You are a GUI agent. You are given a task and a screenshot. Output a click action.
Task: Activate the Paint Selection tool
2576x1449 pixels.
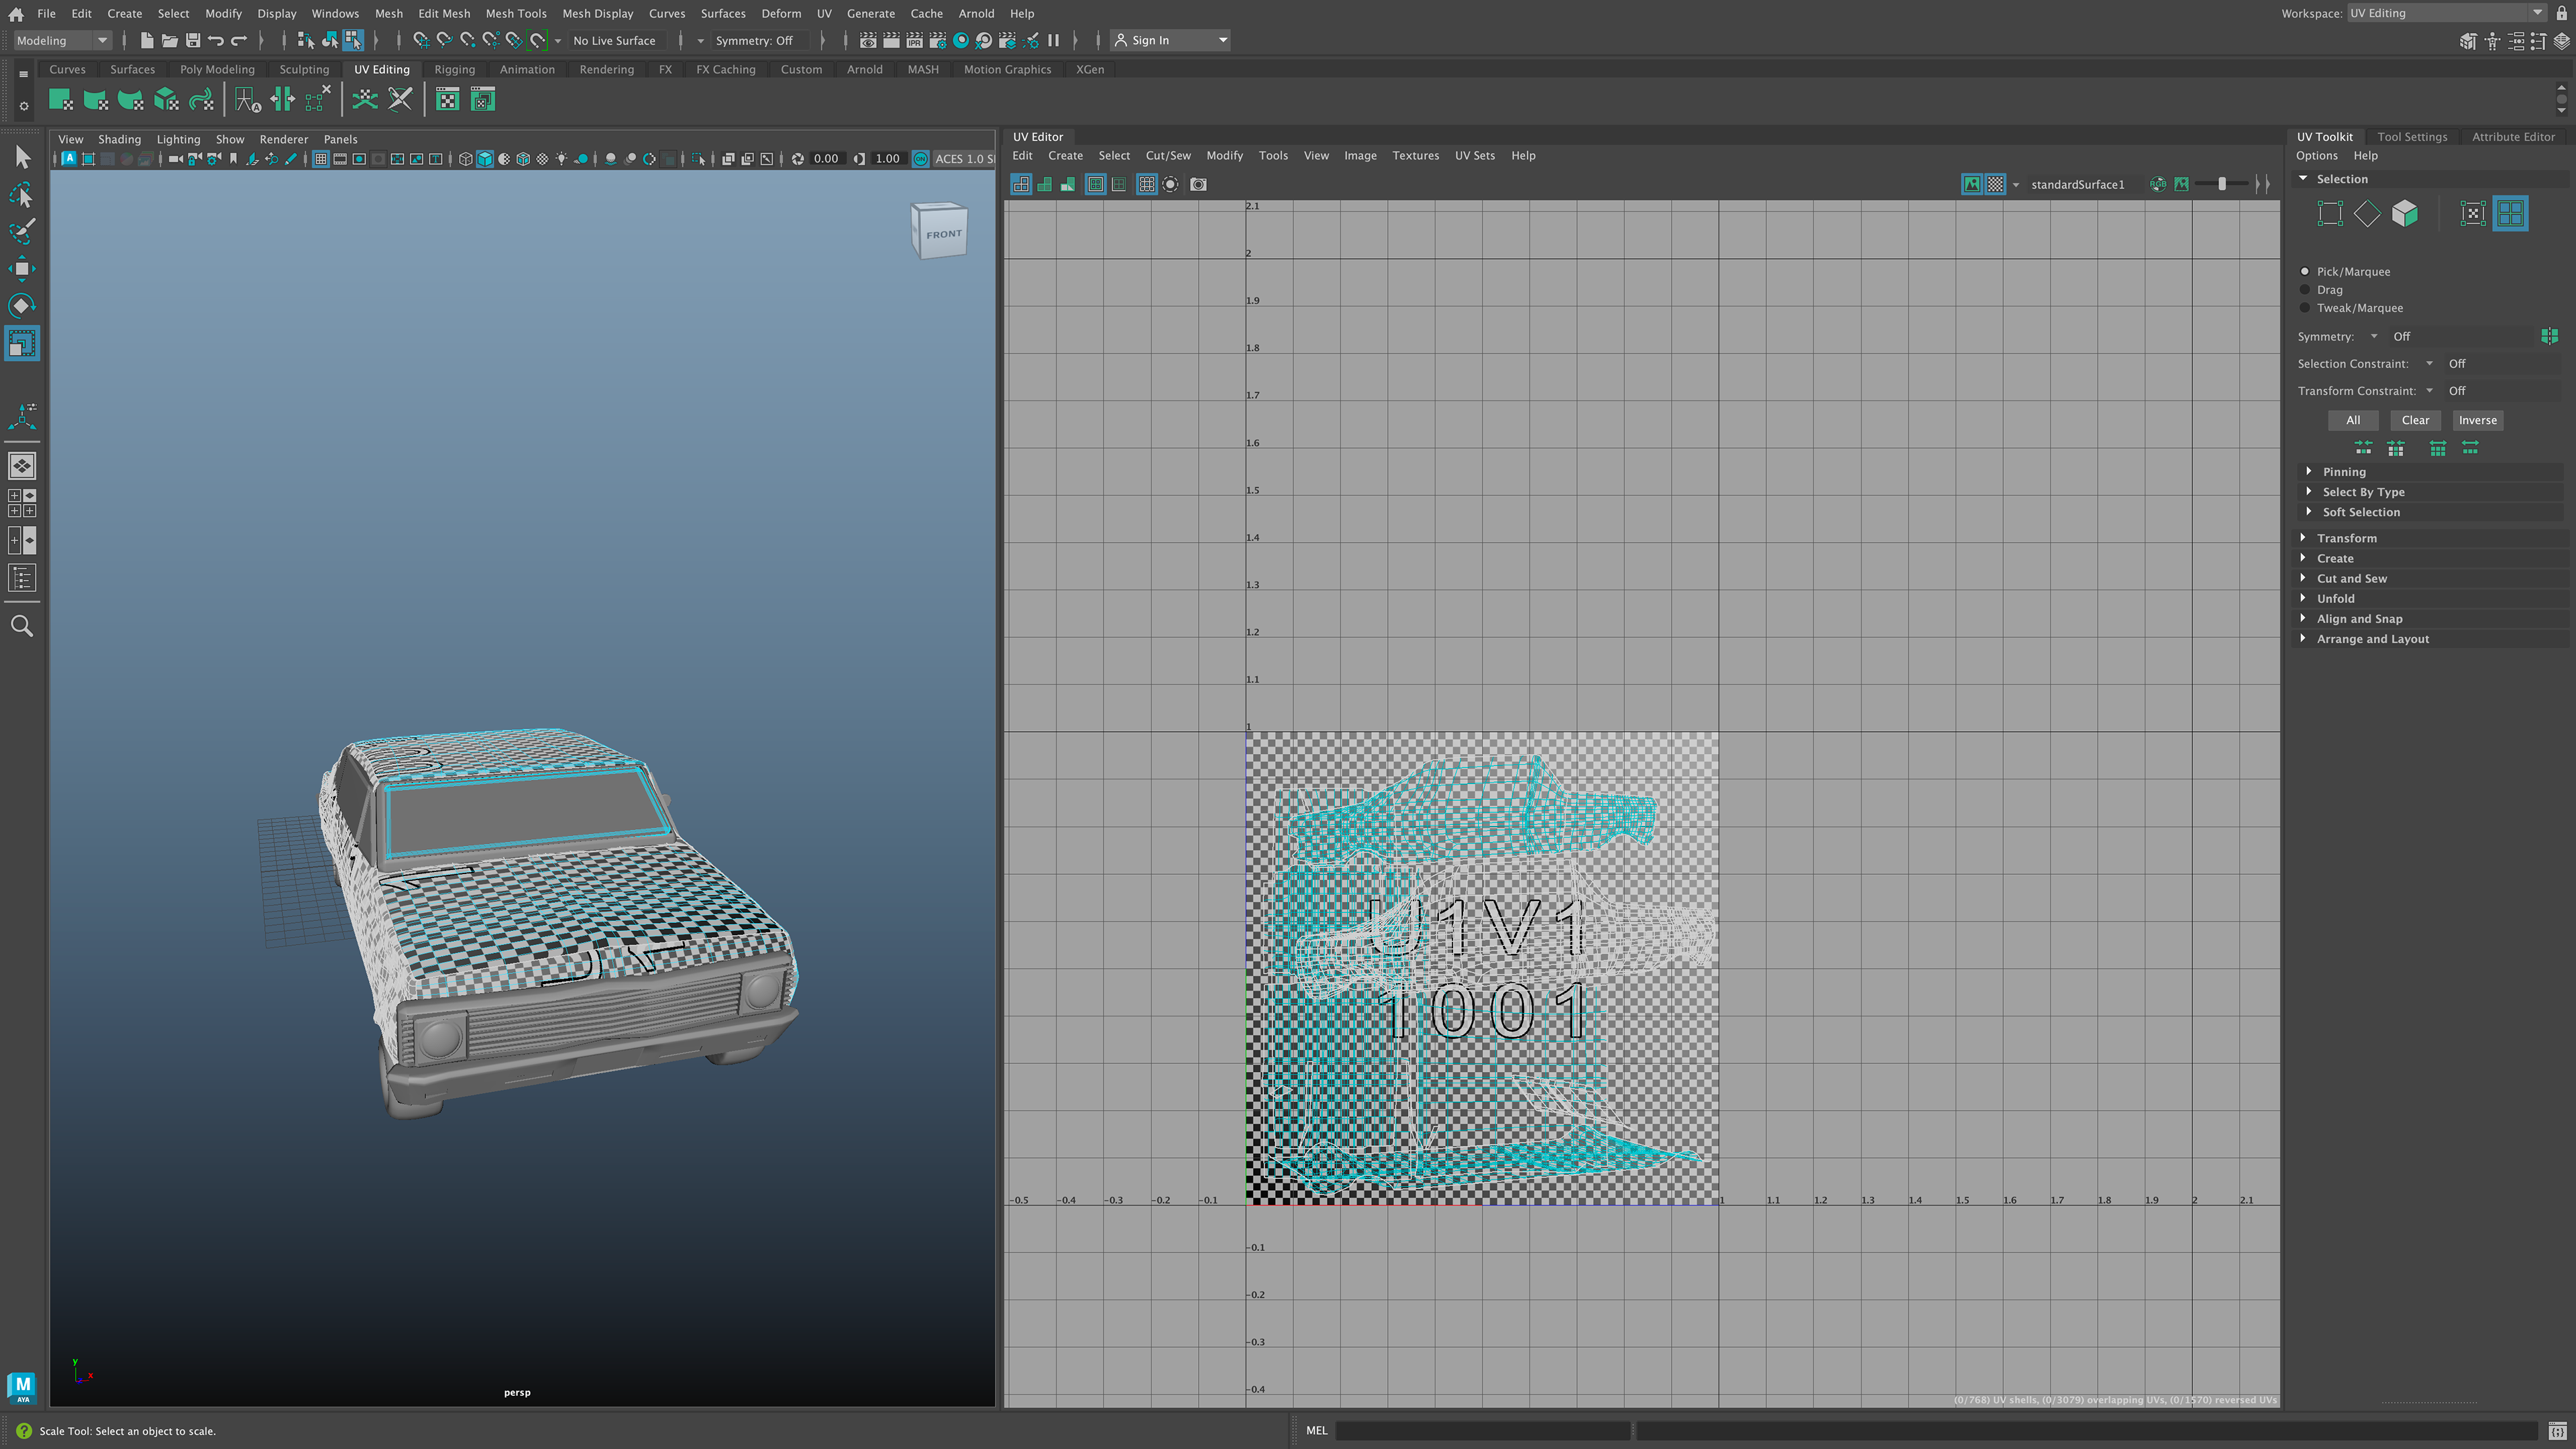click(22, 231)
